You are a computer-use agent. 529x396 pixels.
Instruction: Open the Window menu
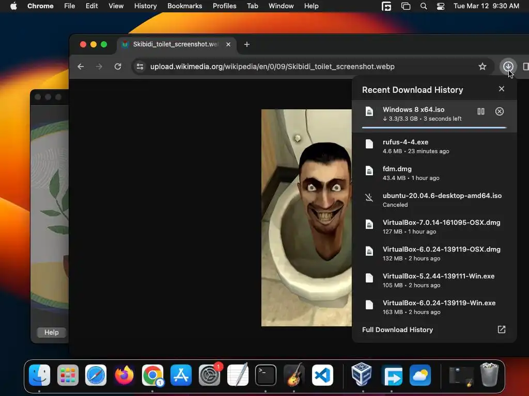[x=281, y=6]
